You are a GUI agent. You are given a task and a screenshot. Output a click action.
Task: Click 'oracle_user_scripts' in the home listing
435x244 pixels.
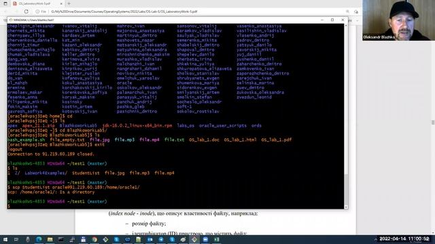tap(222, 125)
